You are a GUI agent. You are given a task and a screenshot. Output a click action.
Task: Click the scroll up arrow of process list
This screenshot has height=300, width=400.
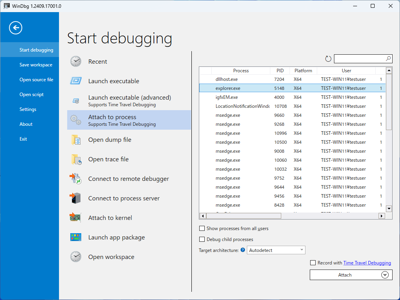[389, 70]
